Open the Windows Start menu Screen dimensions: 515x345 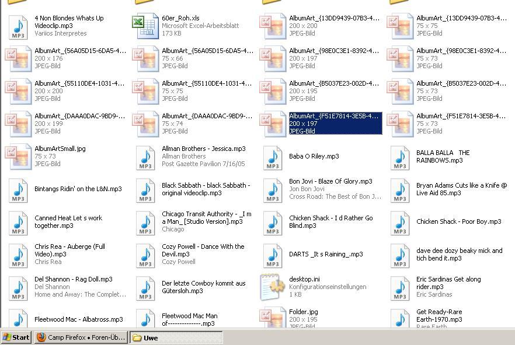click(x=16, y=337)
